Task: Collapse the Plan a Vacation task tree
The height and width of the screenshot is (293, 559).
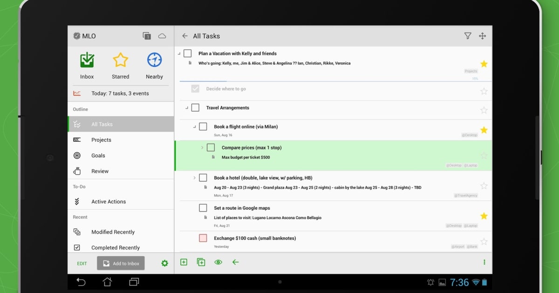Action: [x=180, y=53]
